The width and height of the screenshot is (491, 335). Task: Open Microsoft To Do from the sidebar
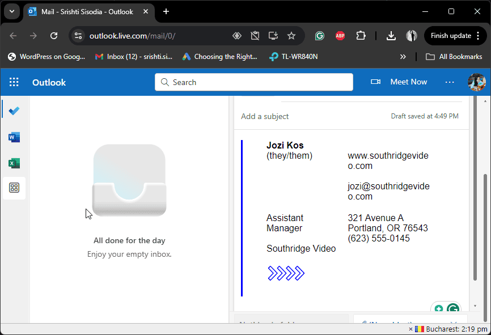14,110
